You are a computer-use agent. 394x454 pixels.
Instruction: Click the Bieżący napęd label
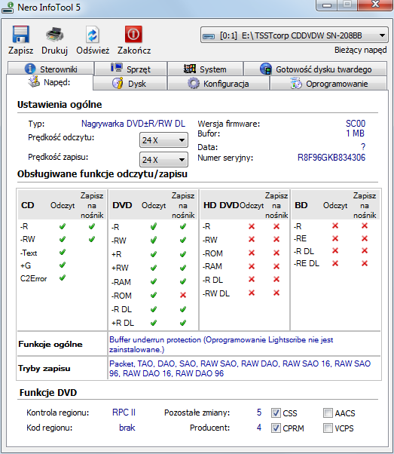360,50
